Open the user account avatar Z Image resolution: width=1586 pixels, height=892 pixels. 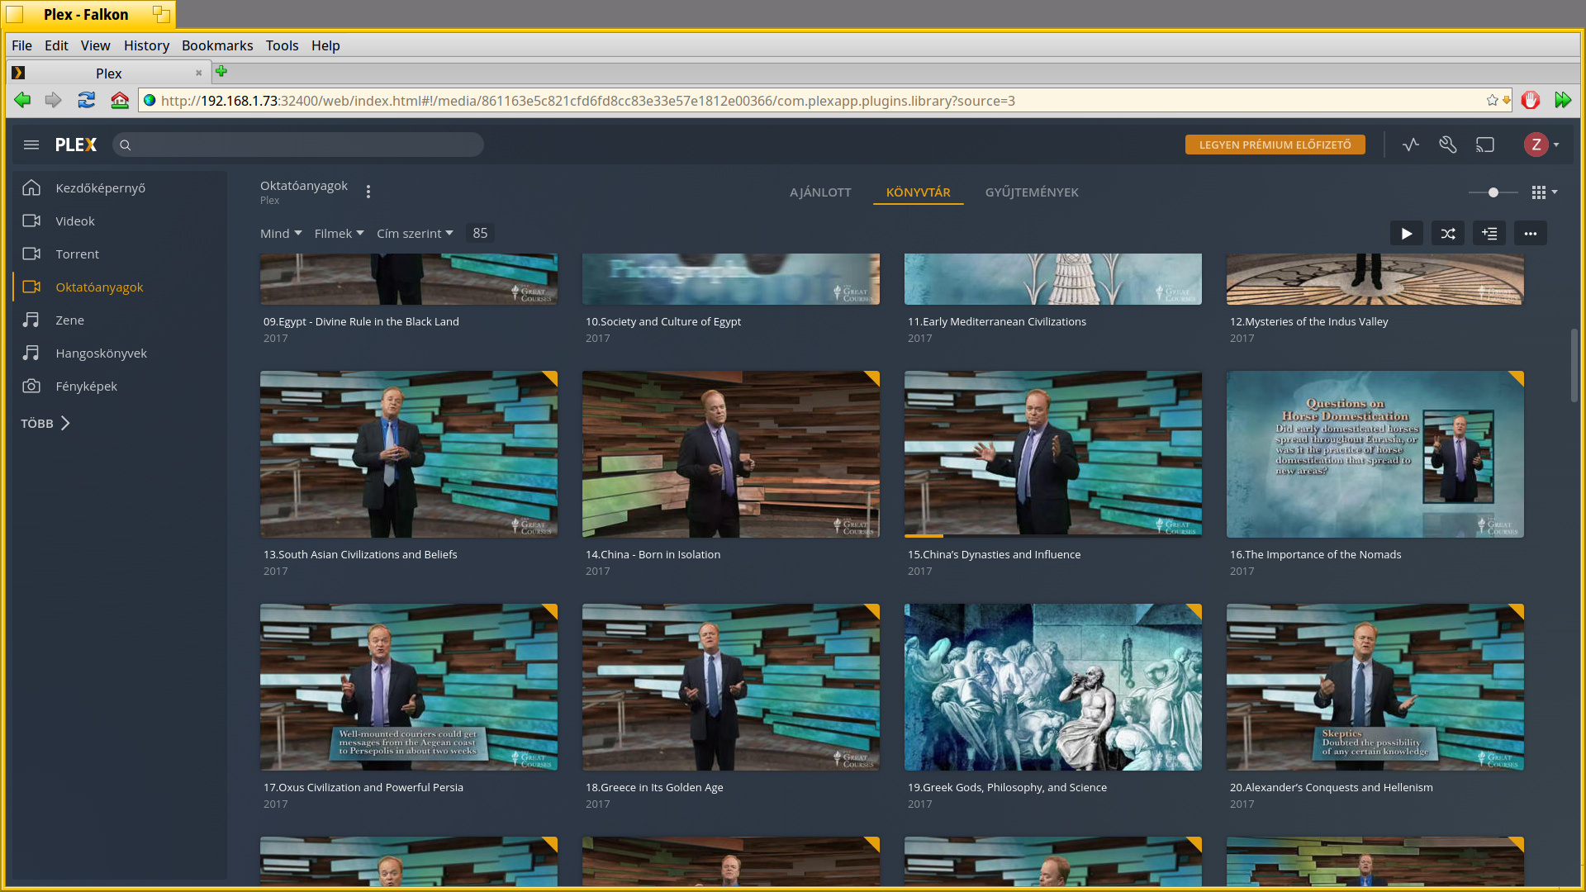point(1536,145)
